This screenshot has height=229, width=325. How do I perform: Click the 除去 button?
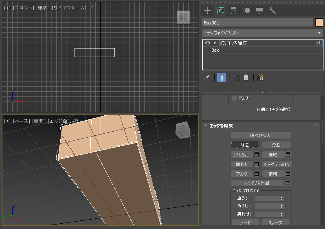pyautogui.click(x=245, y=145)
